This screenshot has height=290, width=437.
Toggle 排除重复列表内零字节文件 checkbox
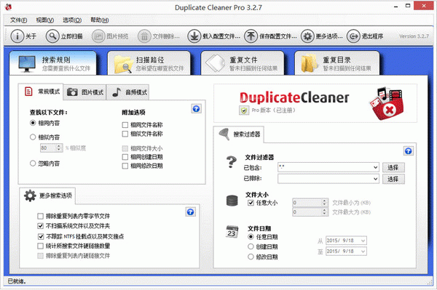(x=40, y=216)
